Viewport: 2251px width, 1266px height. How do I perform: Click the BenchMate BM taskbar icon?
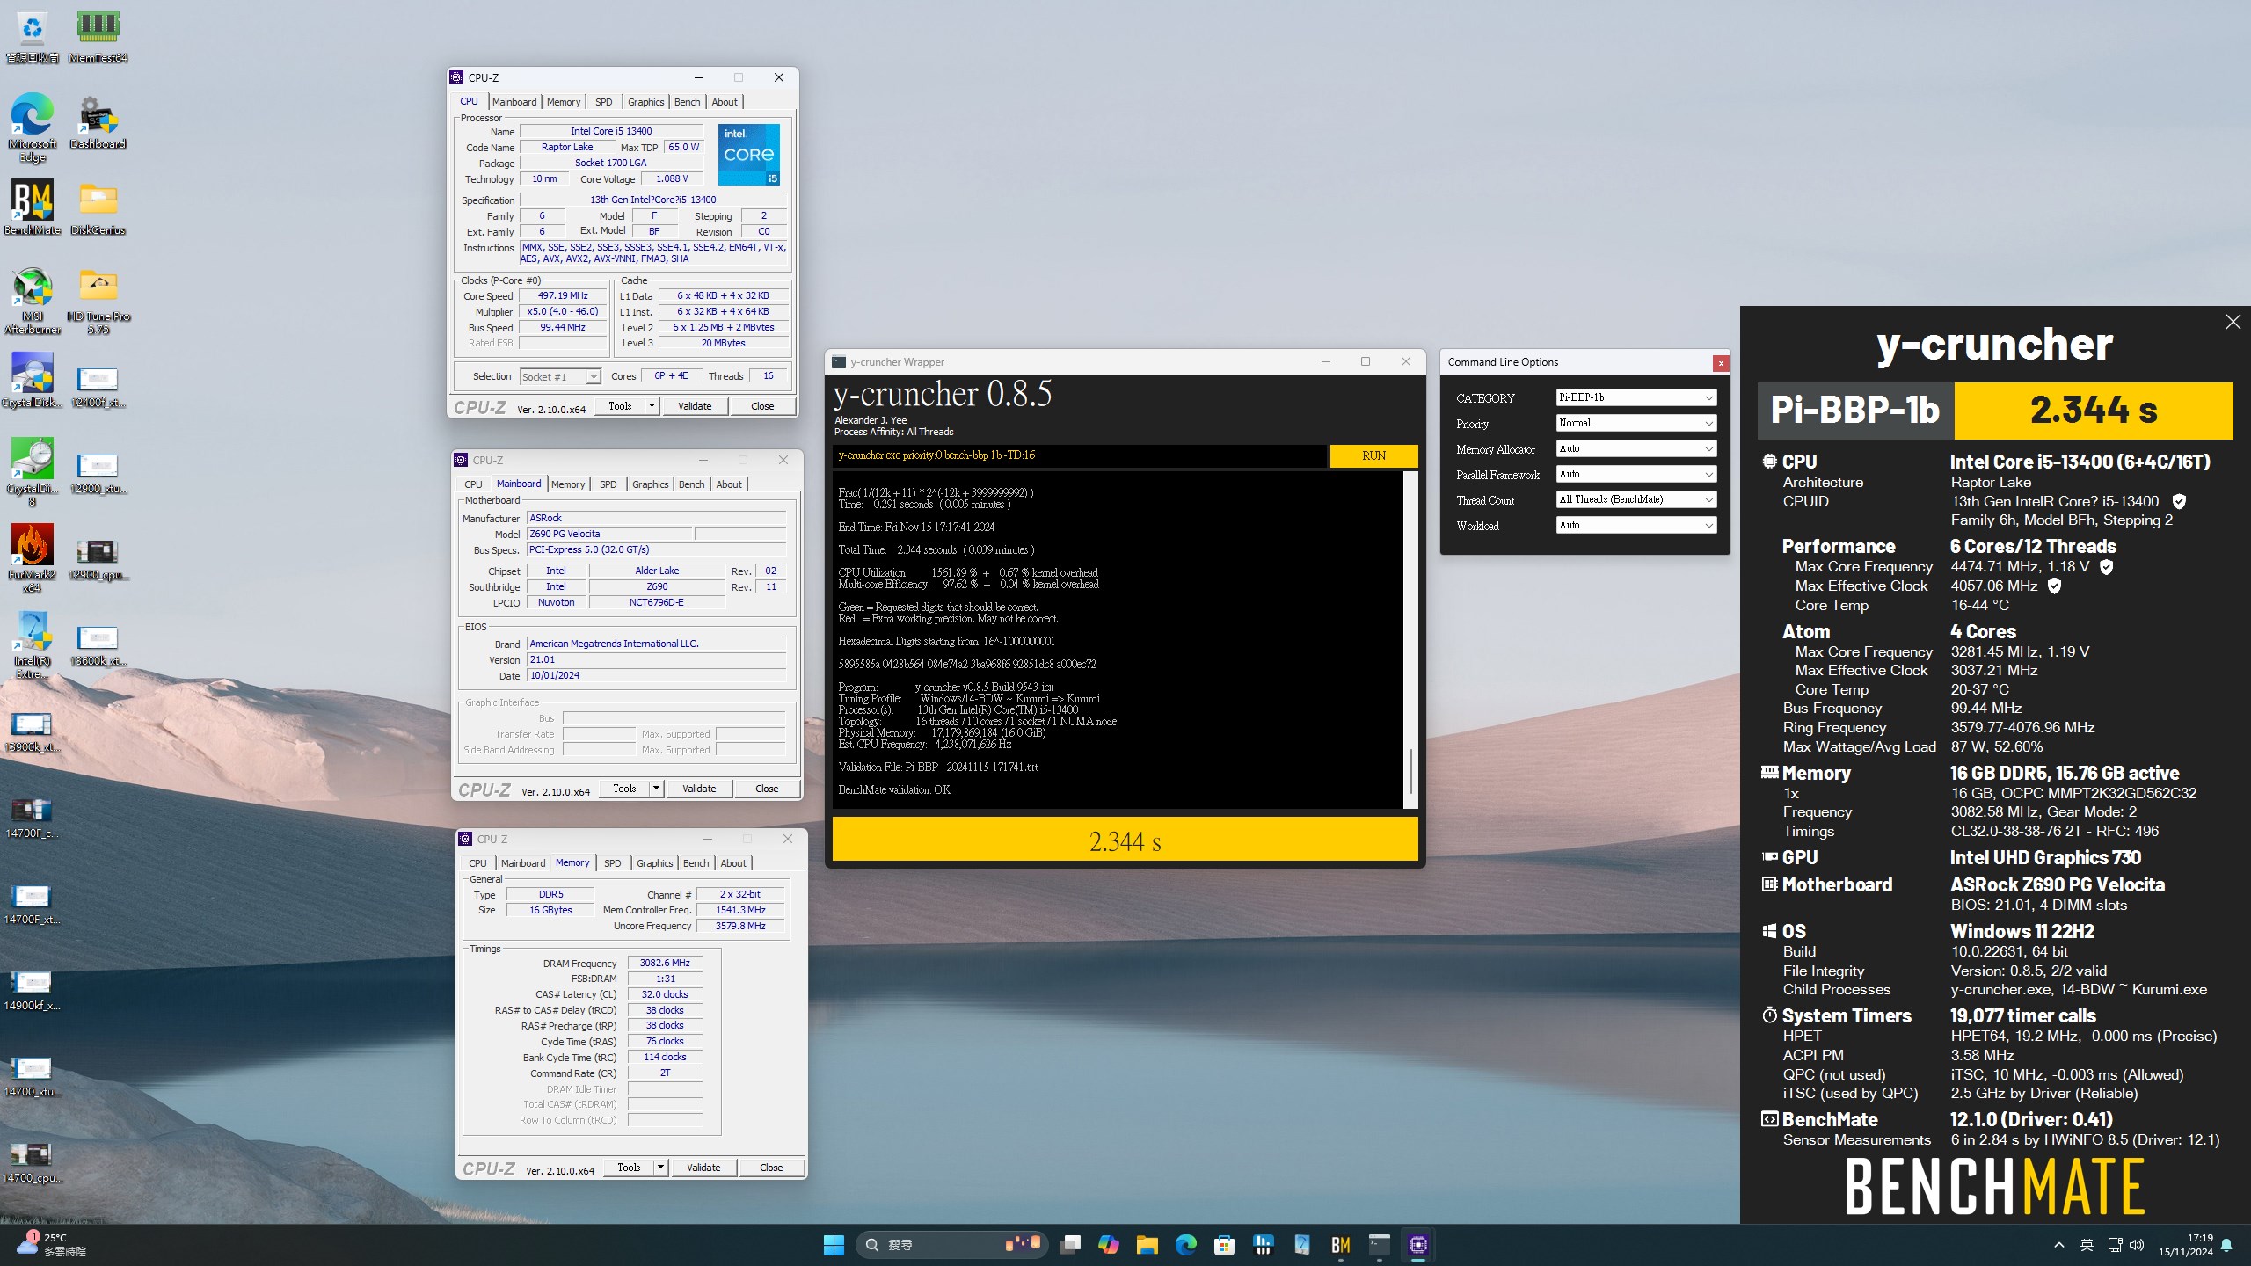[1340, 1244]
